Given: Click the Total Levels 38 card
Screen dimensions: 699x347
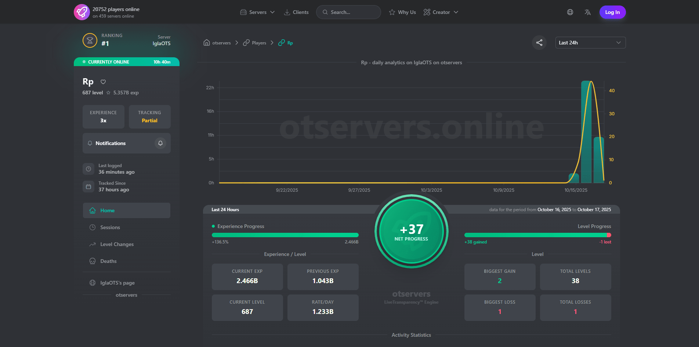Looking at the screenshot, I should pyautogui.click(x=576, y=277).
